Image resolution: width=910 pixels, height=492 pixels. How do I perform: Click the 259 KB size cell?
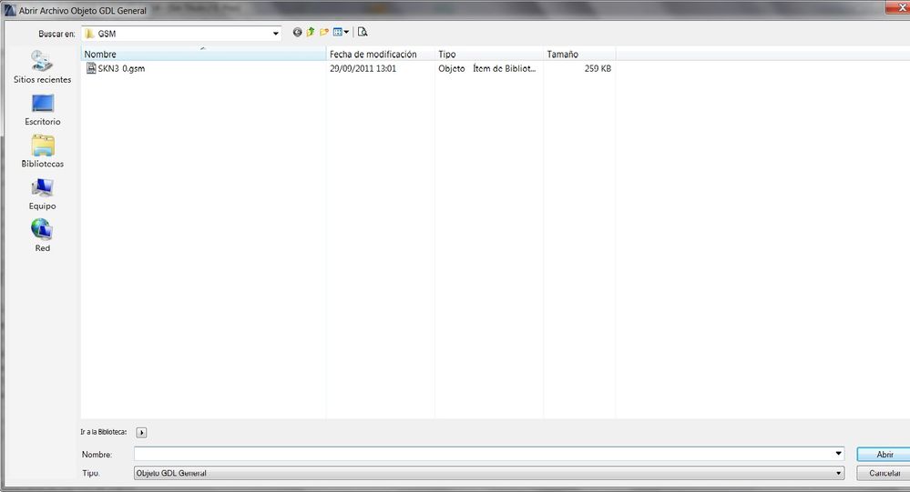coord(598,68)
